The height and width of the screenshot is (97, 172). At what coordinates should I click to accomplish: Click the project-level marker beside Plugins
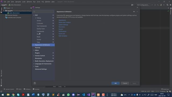53,53
